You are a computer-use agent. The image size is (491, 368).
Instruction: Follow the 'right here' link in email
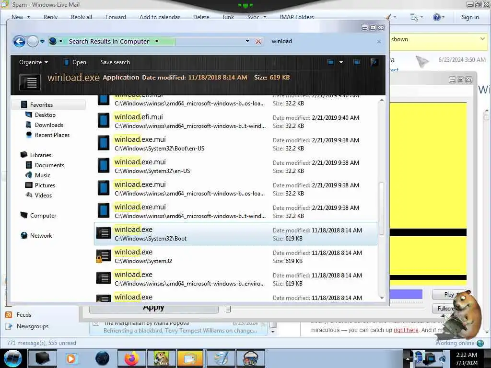click(x=406, y=330)
